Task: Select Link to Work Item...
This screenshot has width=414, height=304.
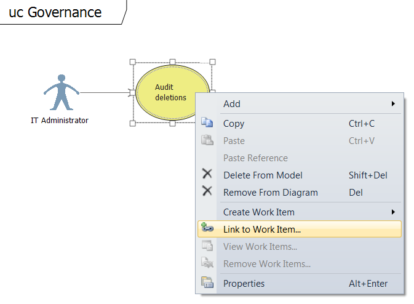Action: pos(300,229)
